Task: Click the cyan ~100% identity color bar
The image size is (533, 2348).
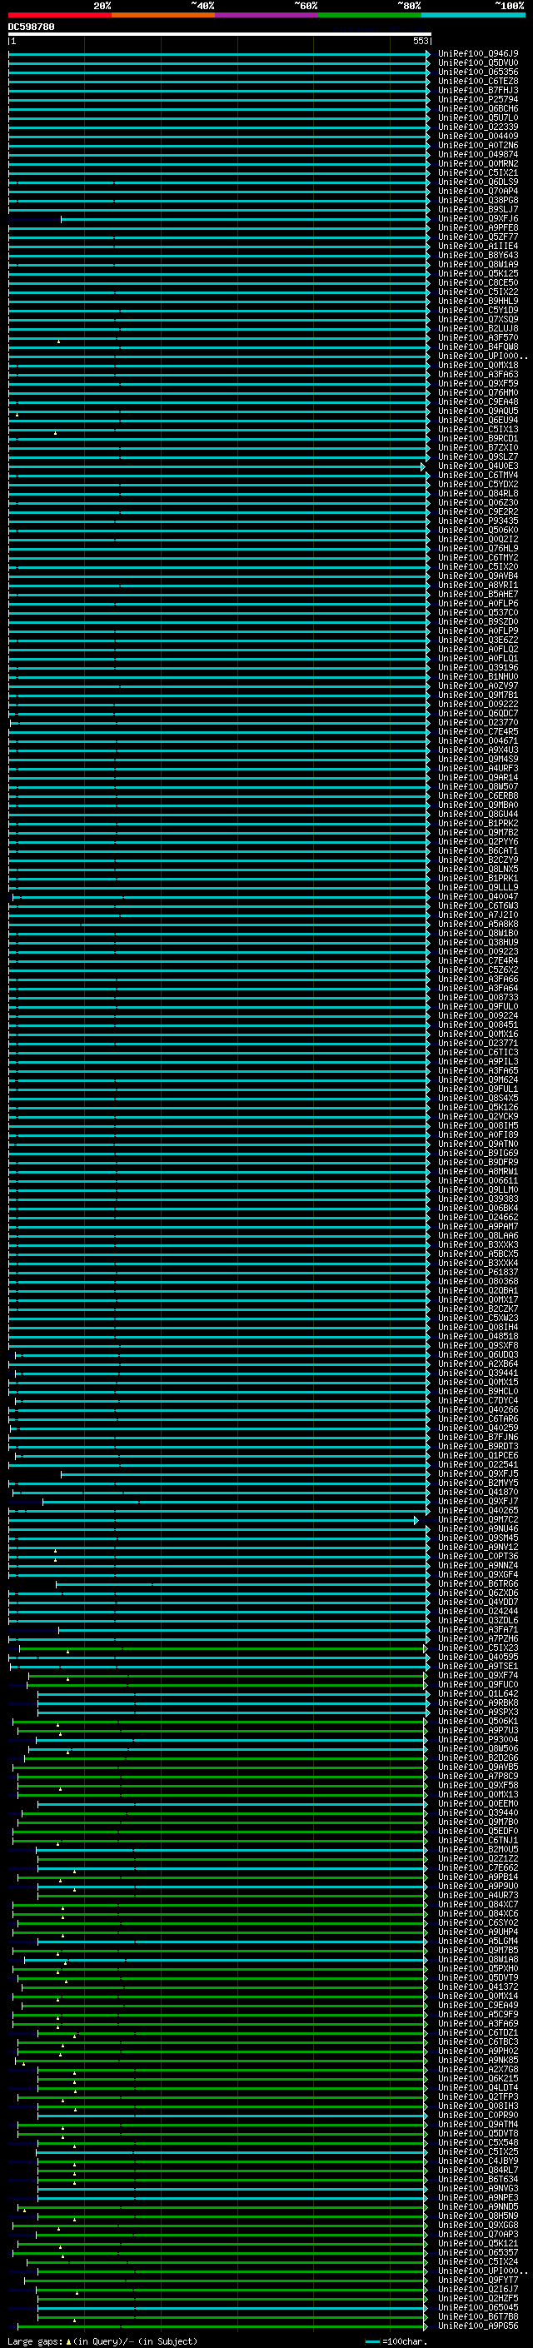Action: coord(473,15)
